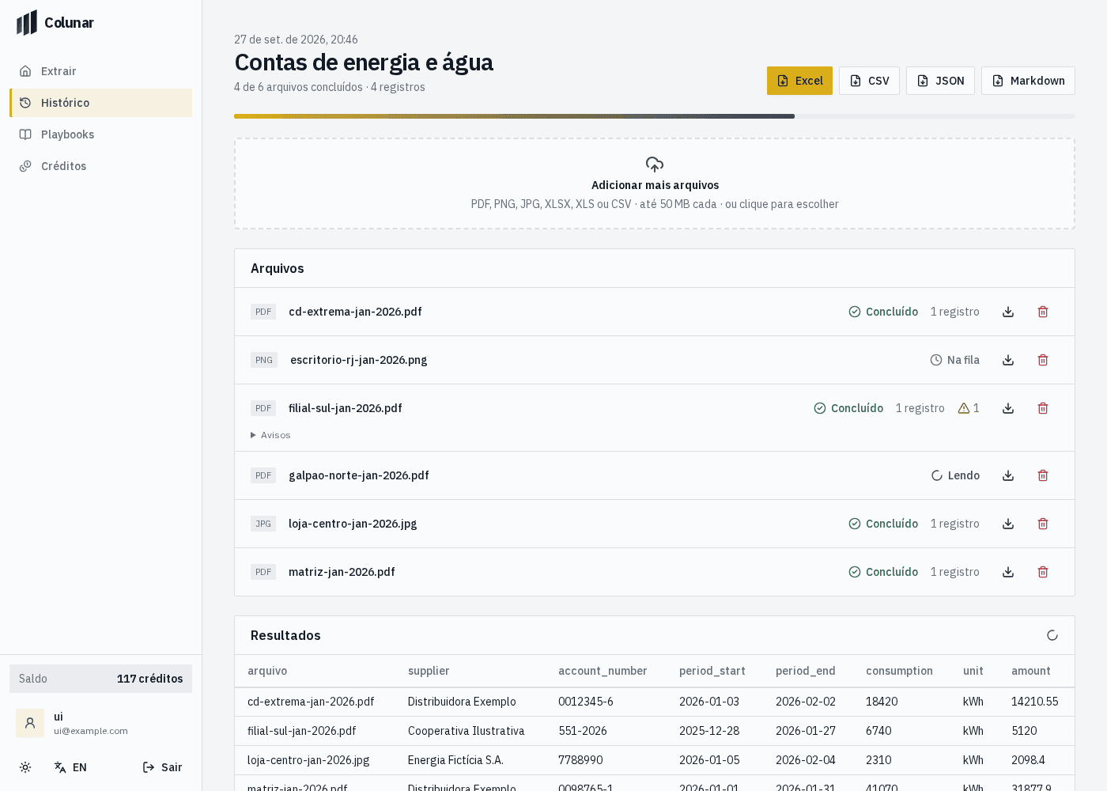Export results as CSV
Viewport: 1107px width, 791px height.
(x=869, y=81)
